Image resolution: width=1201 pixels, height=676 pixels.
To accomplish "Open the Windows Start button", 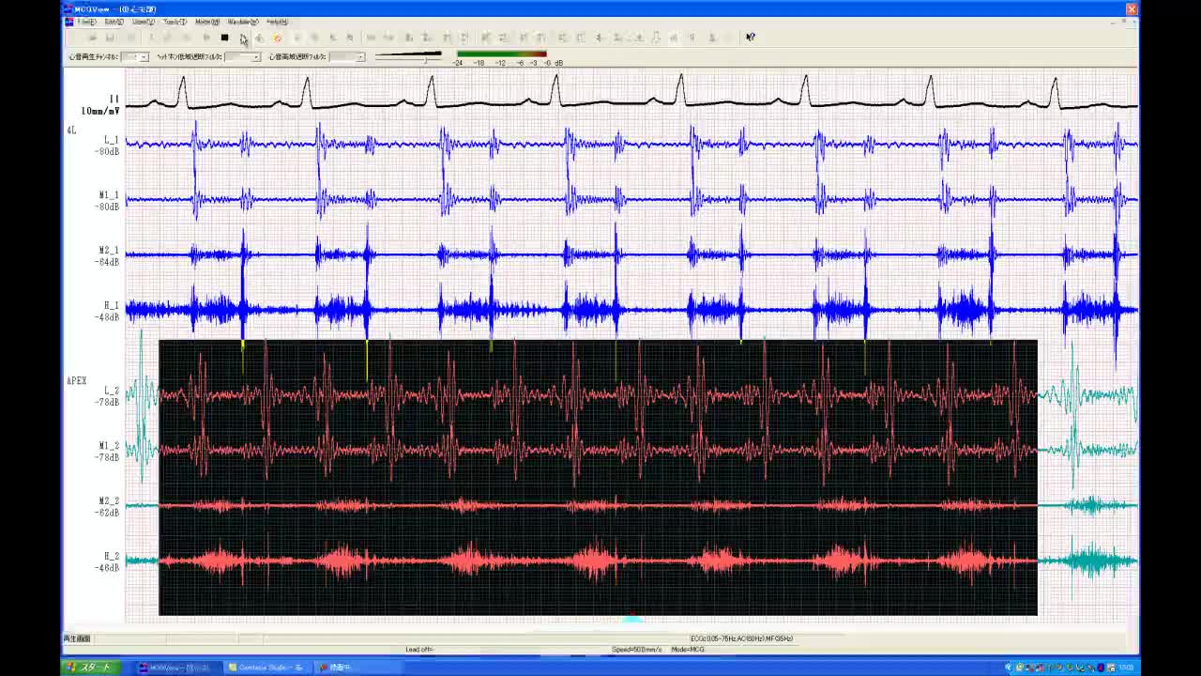I will 90,668.
